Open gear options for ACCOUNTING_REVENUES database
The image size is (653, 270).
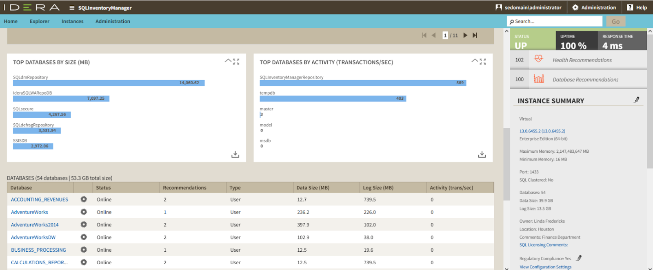pos(84,199)
